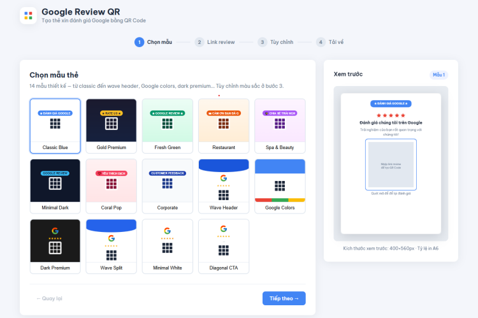Pick the Google Colors template
The image size is (478, 318).
pos(280,186)
